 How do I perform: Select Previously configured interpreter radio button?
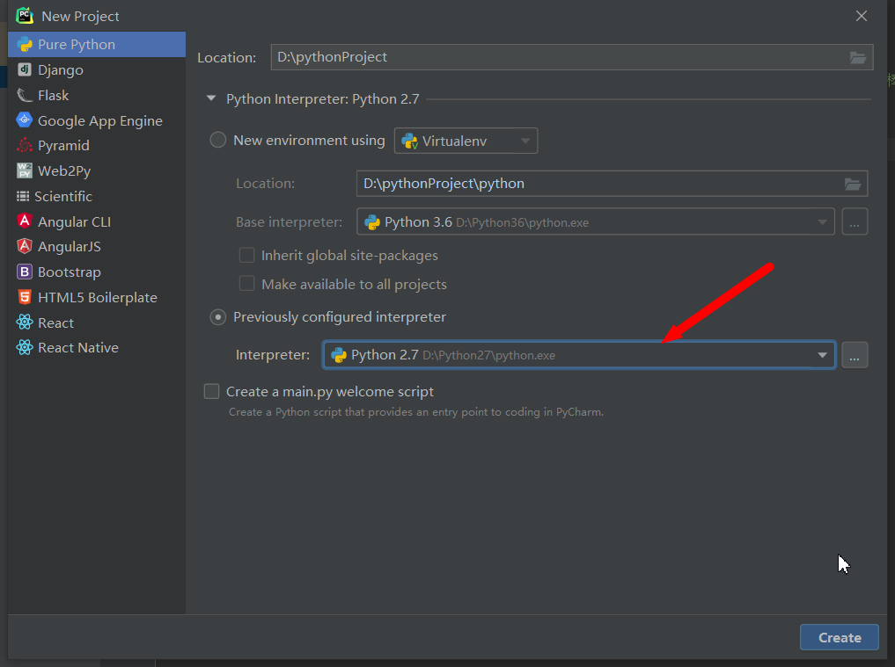(x=218, y=317)
